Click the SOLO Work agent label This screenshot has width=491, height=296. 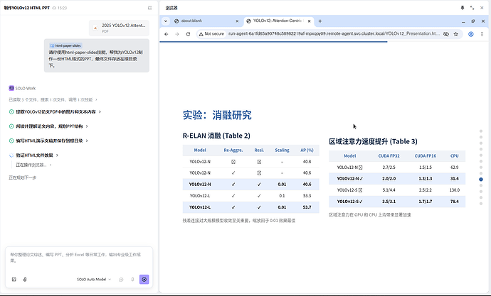[x=22, y=88]
